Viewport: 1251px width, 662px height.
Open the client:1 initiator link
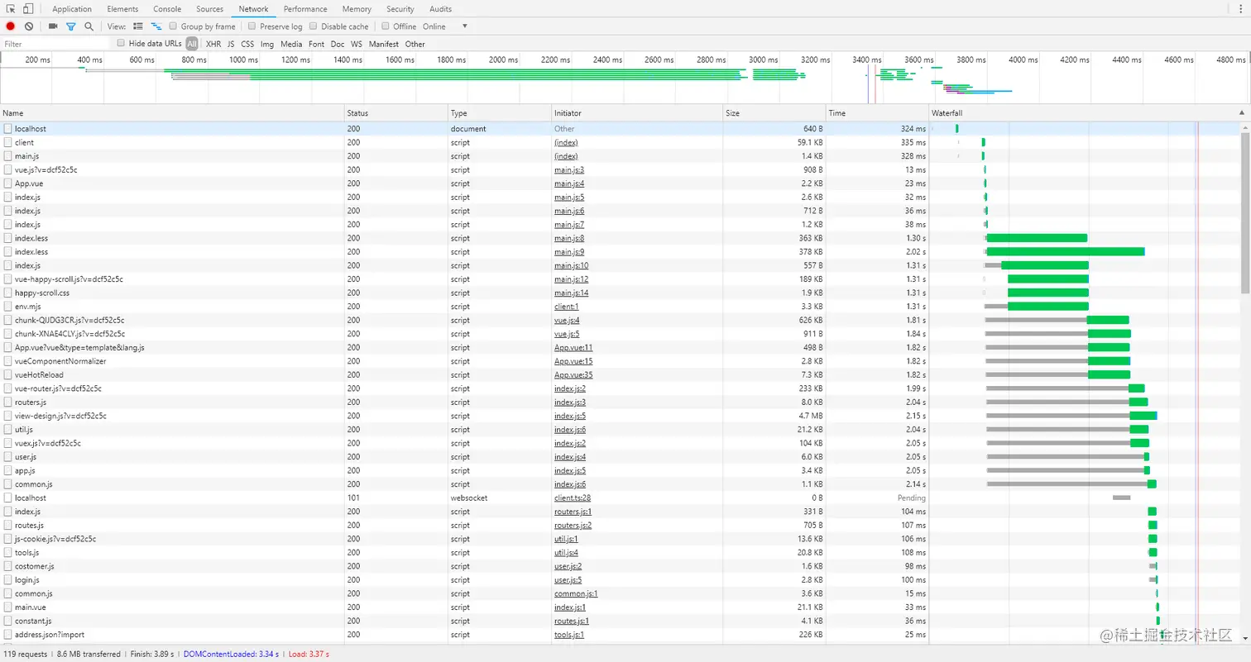(567, 307)
